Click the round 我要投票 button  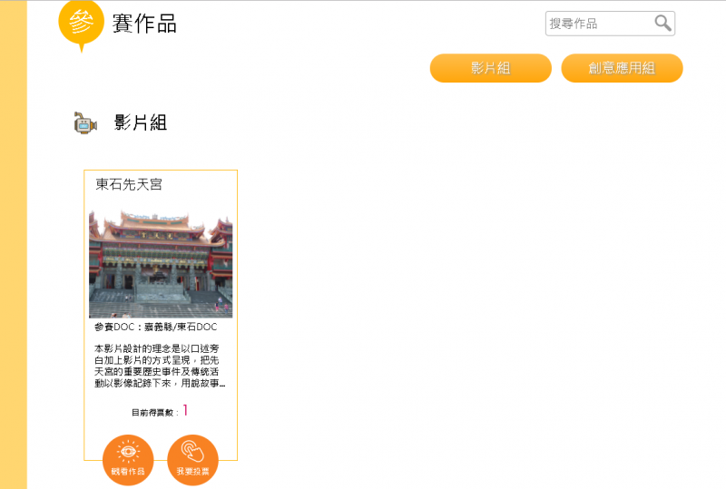tap(192, 460)
